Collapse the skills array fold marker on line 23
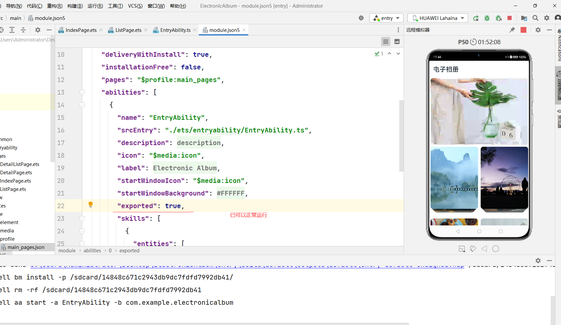The width and height of the screenshot is (561, 325). 82,218
